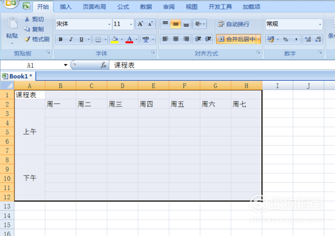
Task: Toggle Italic formatting
Action: point(71,40)
